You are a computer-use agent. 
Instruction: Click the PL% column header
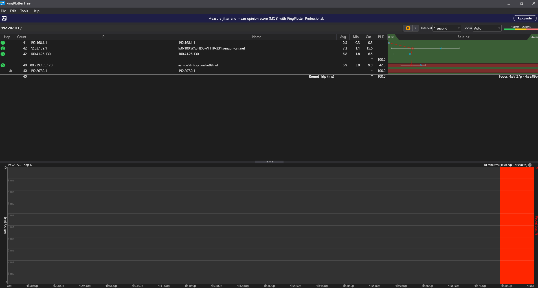click(381, 37)
